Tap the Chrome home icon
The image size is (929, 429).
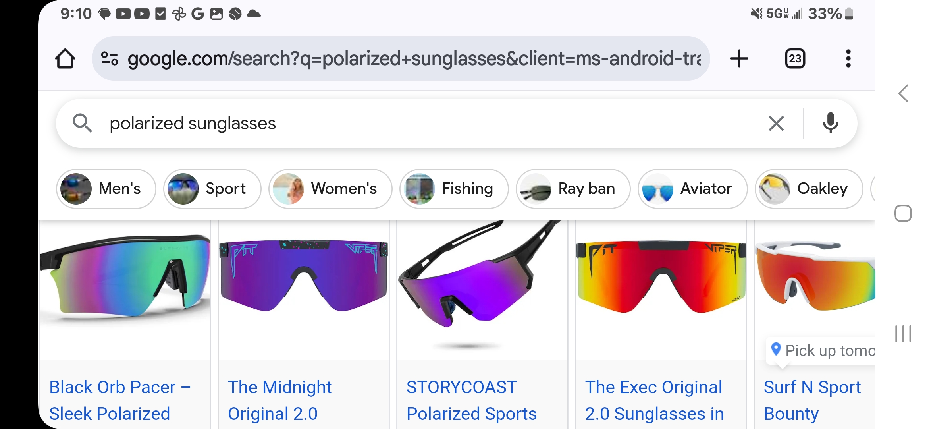(65, 59)
